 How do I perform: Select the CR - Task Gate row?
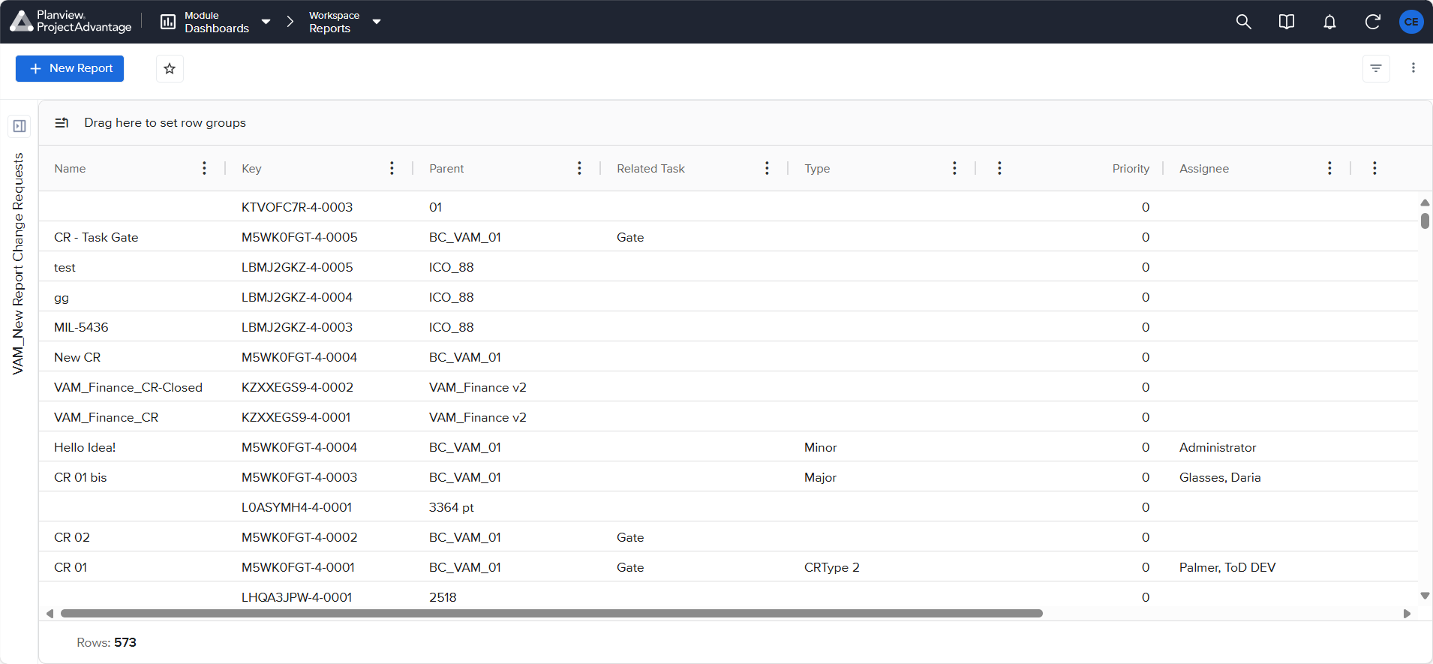96,237
